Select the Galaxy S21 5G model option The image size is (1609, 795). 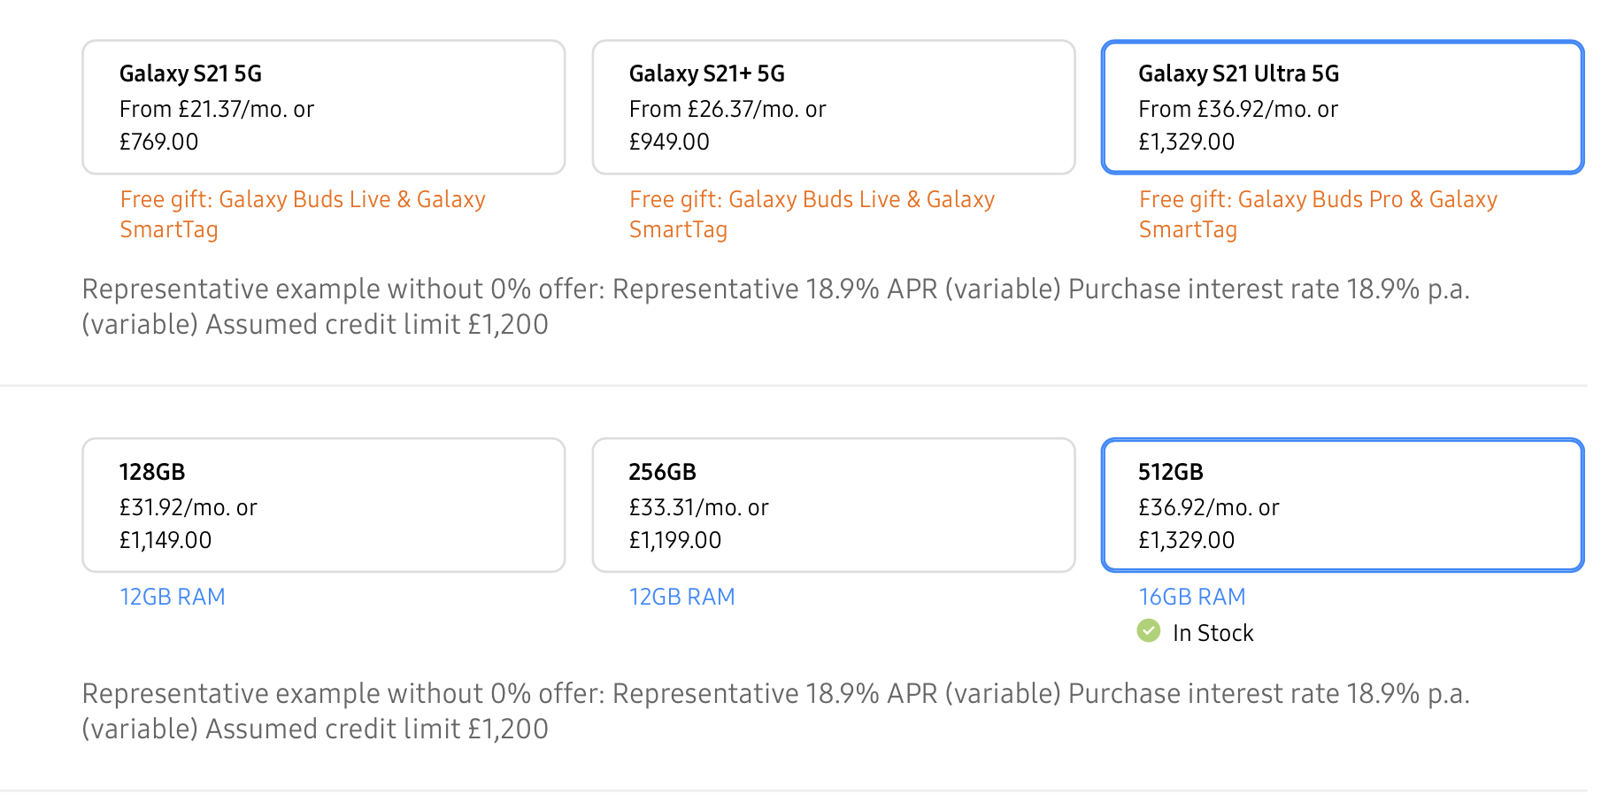323,107
